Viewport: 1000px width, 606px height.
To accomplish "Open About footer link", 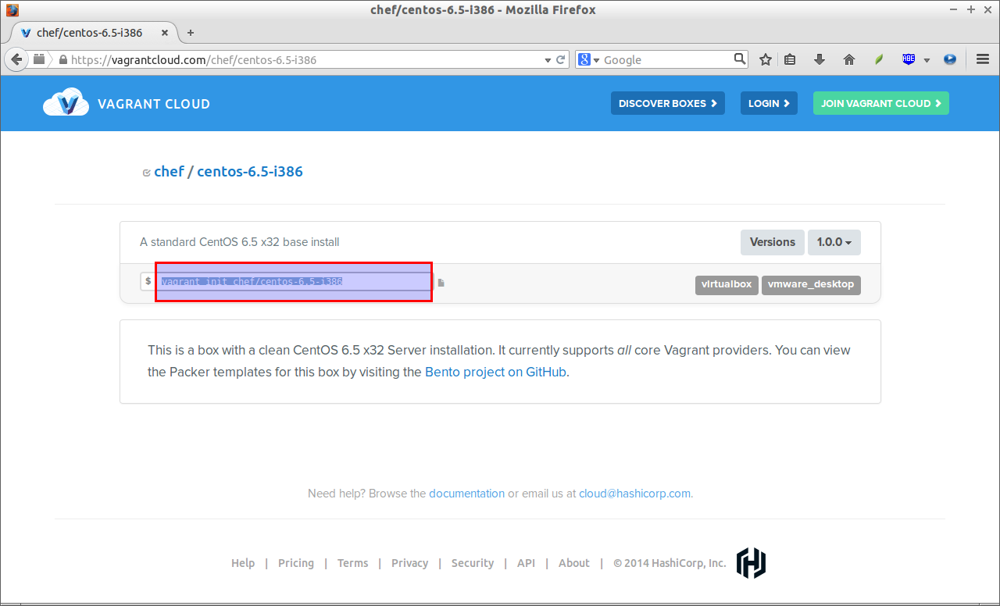I will click(574, 563).
